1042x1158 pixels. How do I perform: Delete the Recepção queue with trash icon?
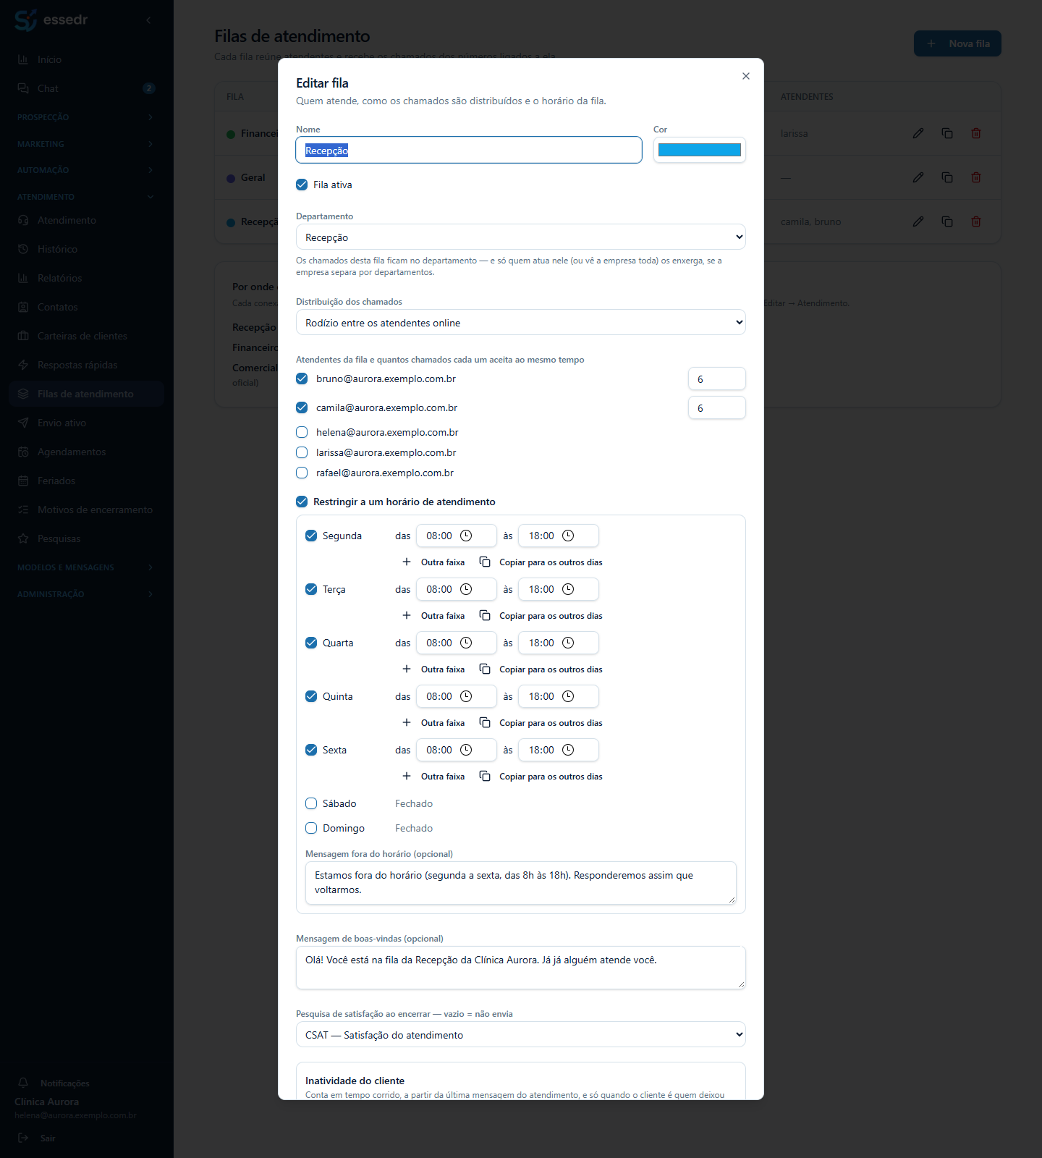tap(976, 221)
